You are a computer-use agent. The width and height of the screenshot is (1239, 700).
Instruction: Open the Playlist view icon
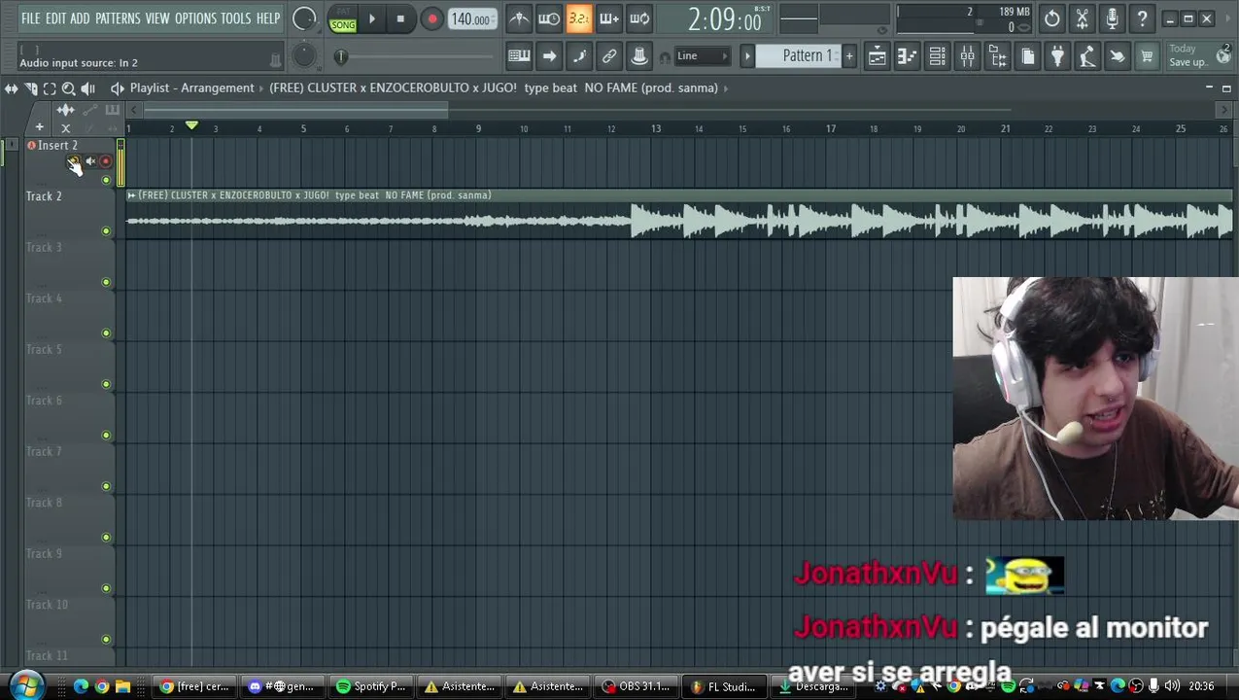coord(877,56)
